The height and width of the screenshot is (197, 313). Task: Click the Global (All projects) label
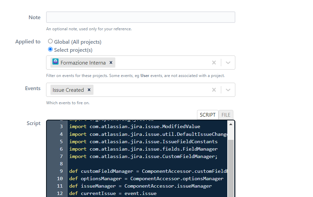pyautogui.click(x=78, y=42)
